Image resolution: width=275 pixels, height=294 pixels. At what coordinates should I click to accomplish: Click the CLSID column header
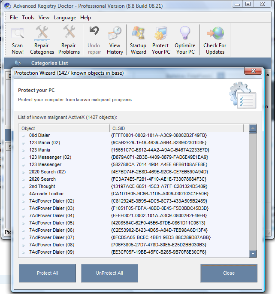[176, 128]
